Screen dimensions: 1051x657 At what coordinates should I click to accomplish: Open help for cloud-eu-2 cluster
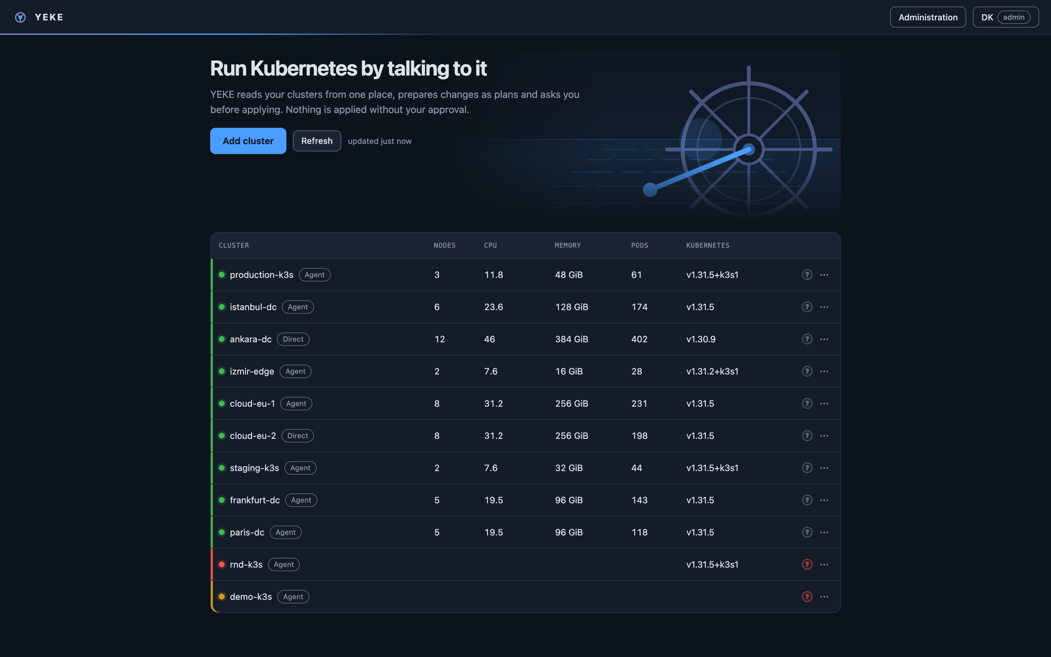(807, 435)
